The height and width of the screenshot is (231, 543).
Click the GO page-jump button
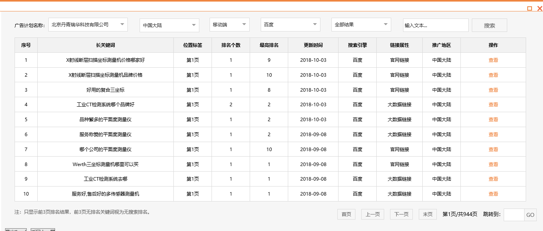[x=530, y=214]
